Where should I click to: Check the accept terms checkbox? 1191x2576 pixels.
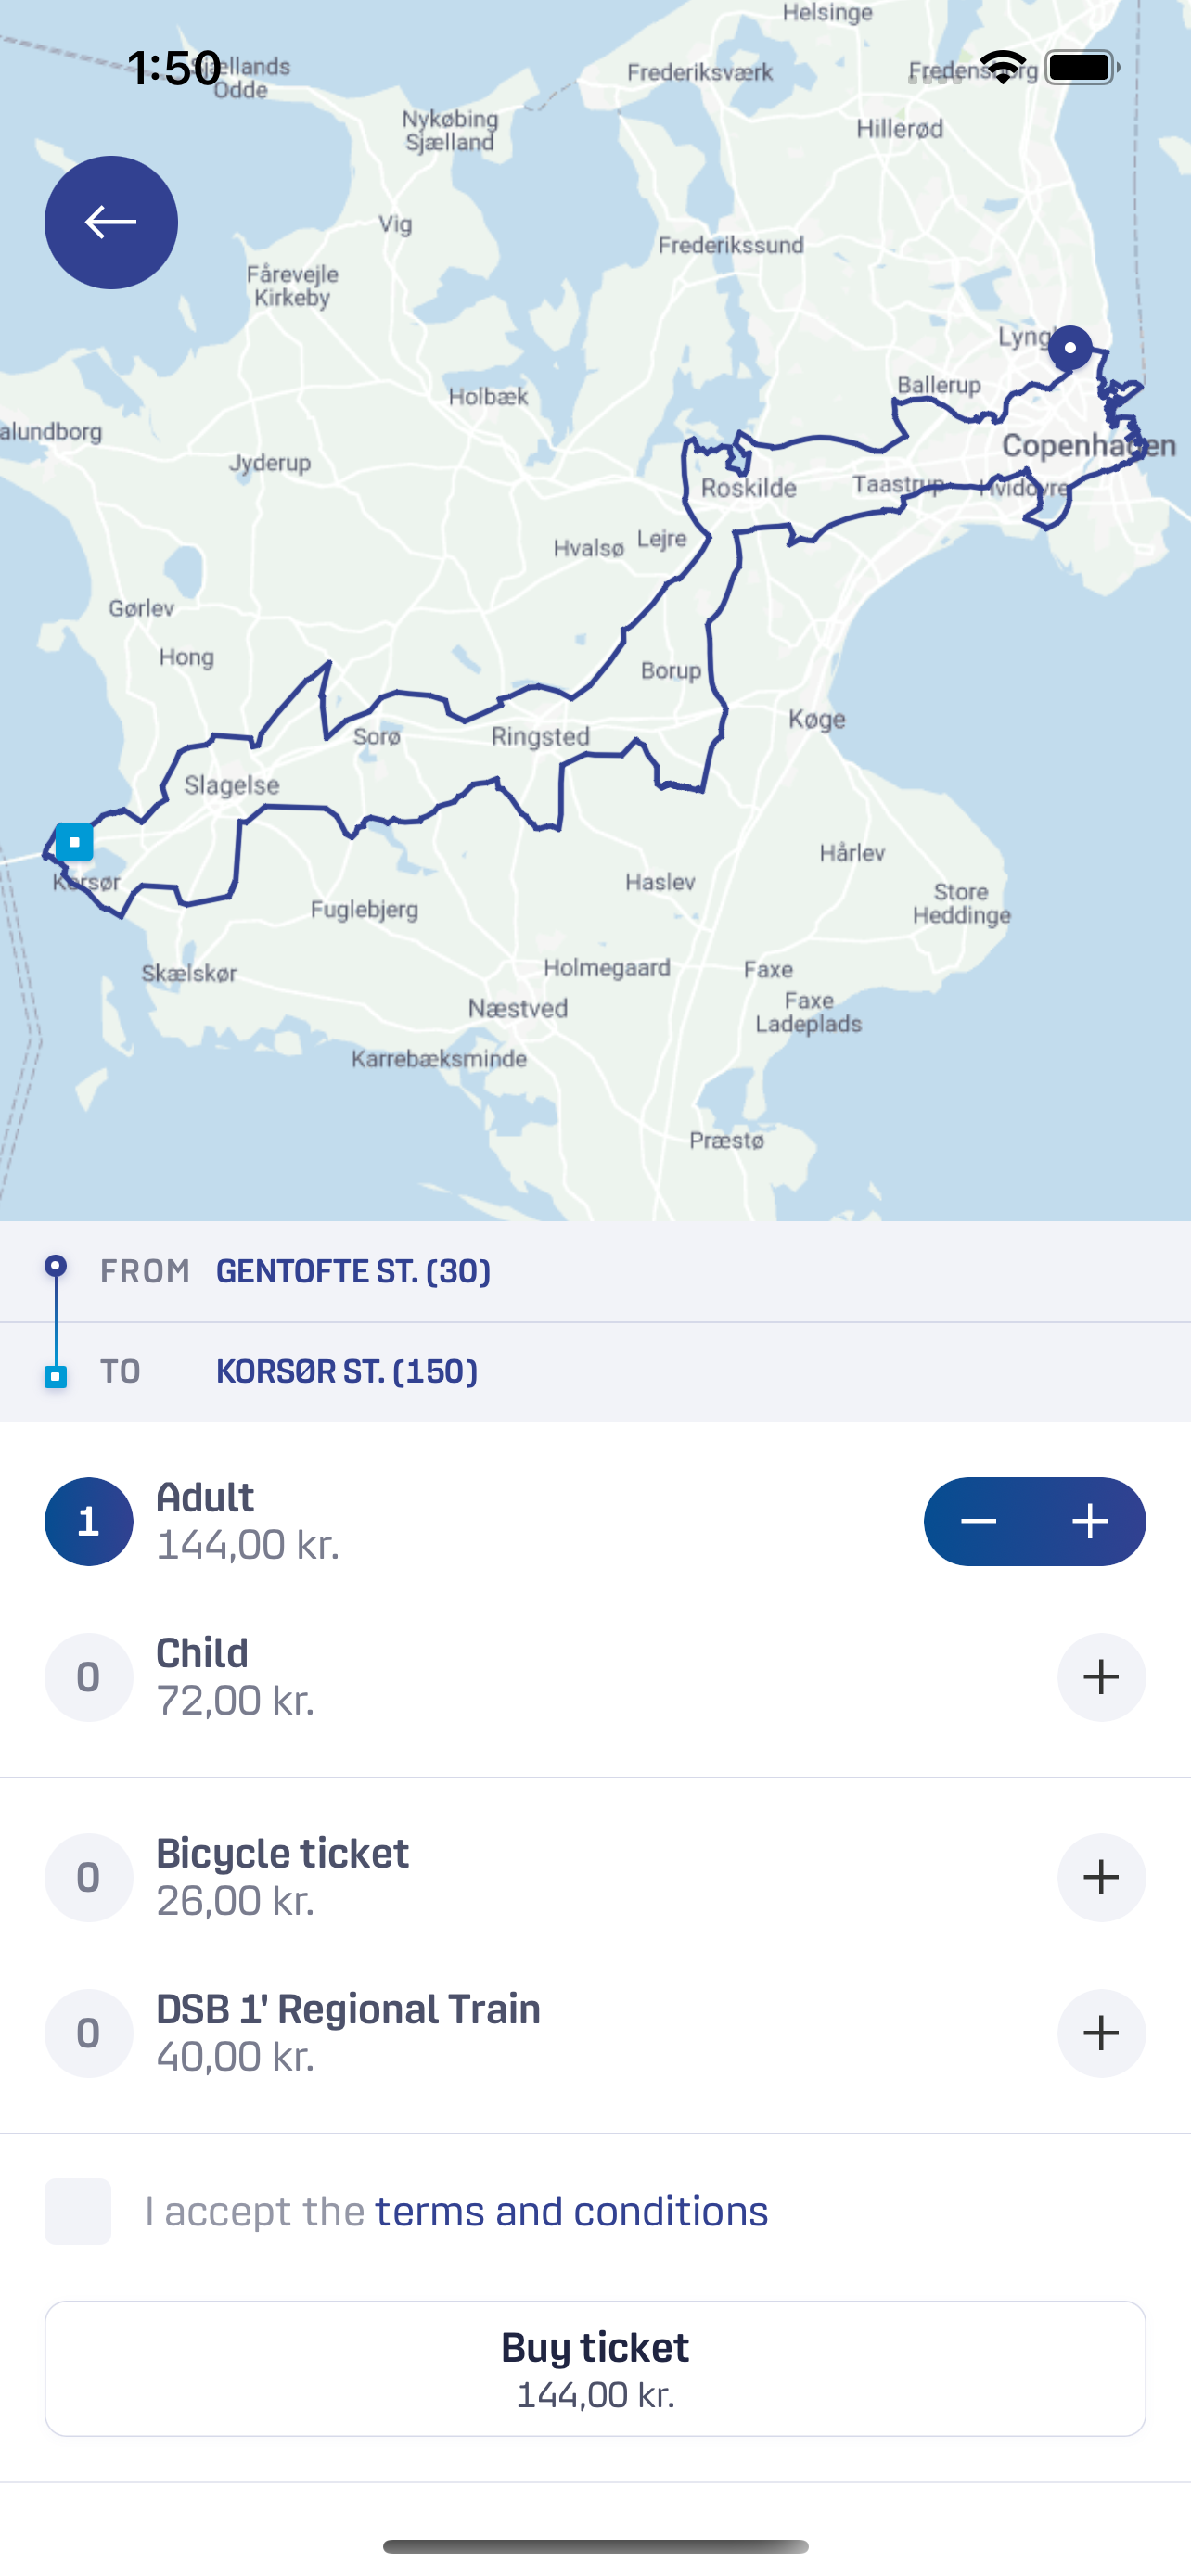click(x=78, y=2211)
